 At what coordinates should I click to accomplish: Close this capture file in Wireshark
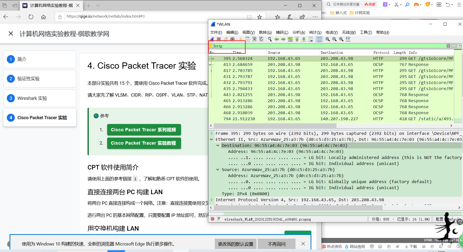coord(255,39)
